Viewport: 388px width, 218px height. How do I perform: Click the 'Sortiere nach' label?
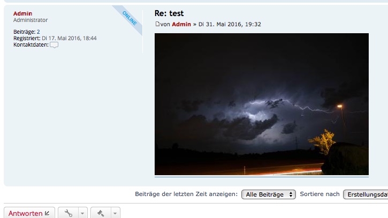pos(319,194)
